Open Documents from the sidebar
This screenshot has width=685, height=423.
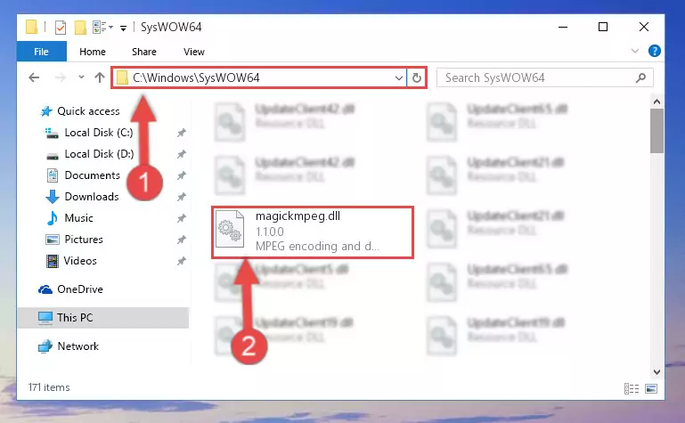click(92, 175)
